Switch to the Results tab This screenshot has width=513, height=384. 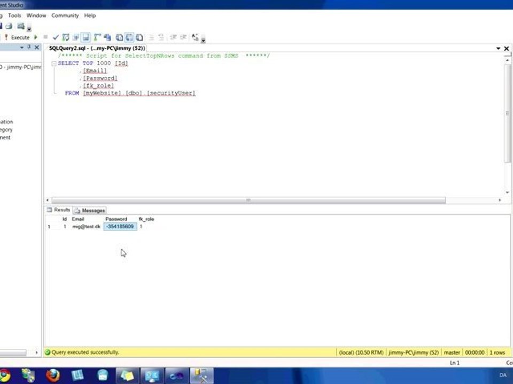click(x=59, y=210)
